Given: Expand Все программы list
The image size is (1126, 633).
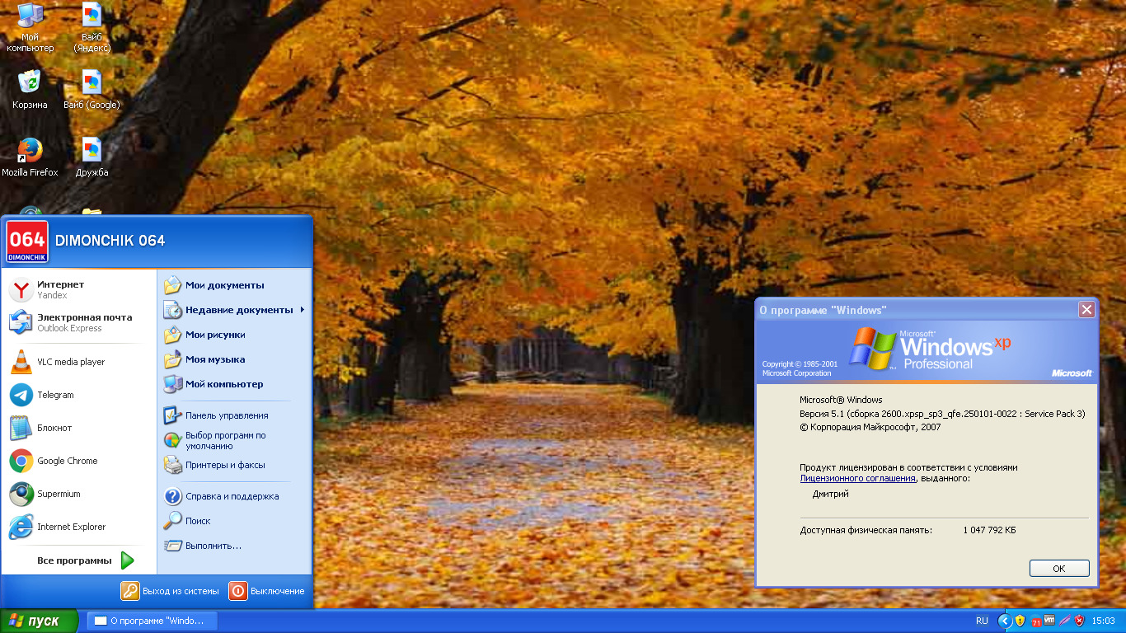Looking at the screenshot, I should click(x=82, y=560).
